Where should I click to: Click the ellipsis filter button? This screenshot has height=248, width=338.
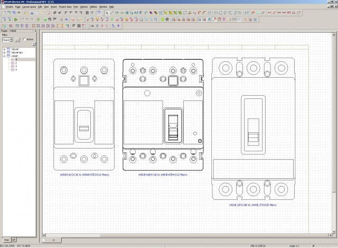[17, 40]
